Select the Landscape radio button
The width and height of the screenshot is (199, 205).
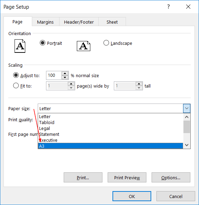click(x=106, y=43)
